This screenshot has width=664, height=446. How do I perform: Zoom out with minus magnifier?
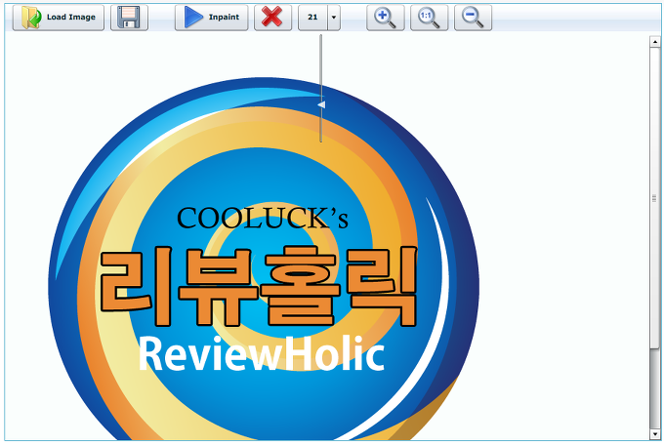point(473,18)
